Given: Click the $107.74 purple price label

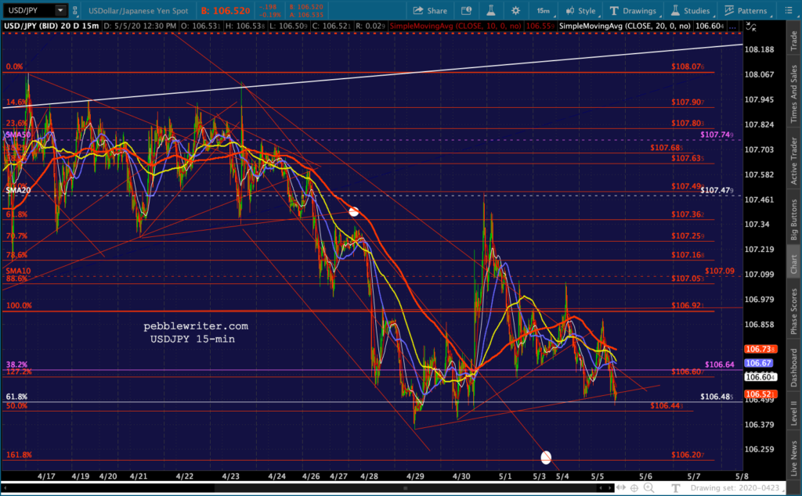Looking at the screenshot, I should 717,135.
